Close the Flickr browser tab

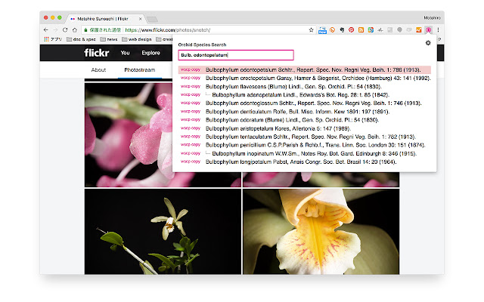[x=141, y=18]
